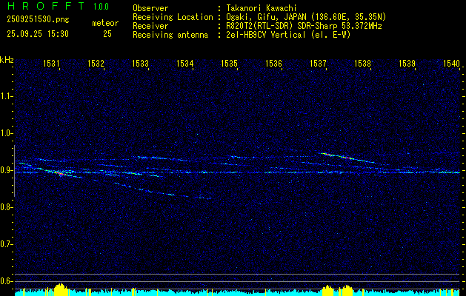Click the 1535 time axis marker
The image size is (466, 296).
pos(230,64)
